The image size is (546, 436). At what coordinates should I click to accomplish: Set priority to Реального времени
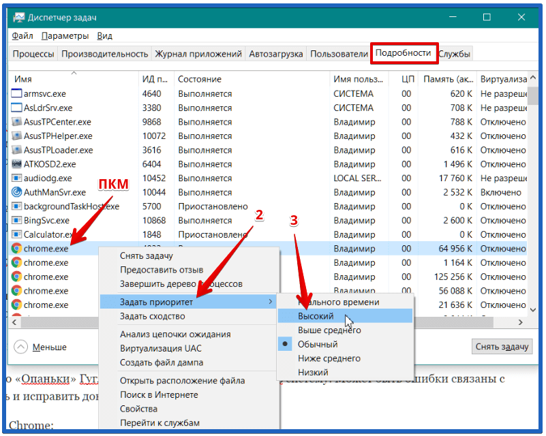coord(345,302)
